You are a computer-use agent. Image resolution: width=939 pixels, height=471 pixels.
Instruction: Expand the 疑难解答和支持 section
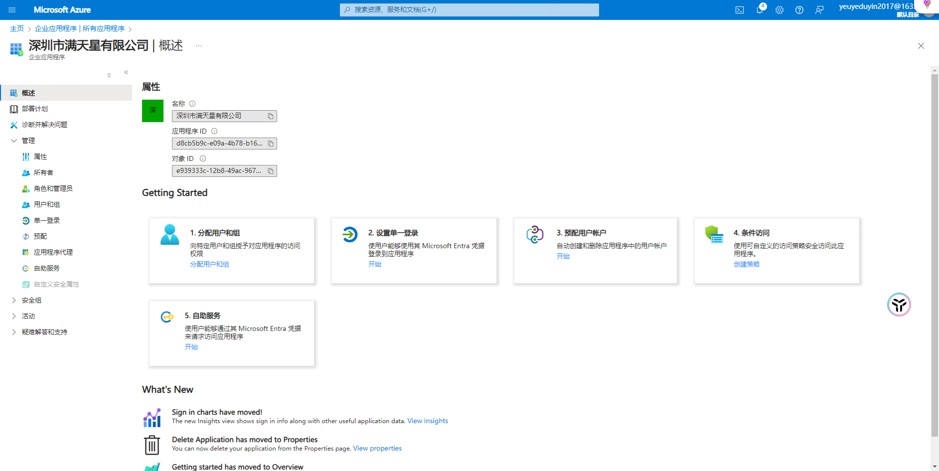(x=14, y=332)
